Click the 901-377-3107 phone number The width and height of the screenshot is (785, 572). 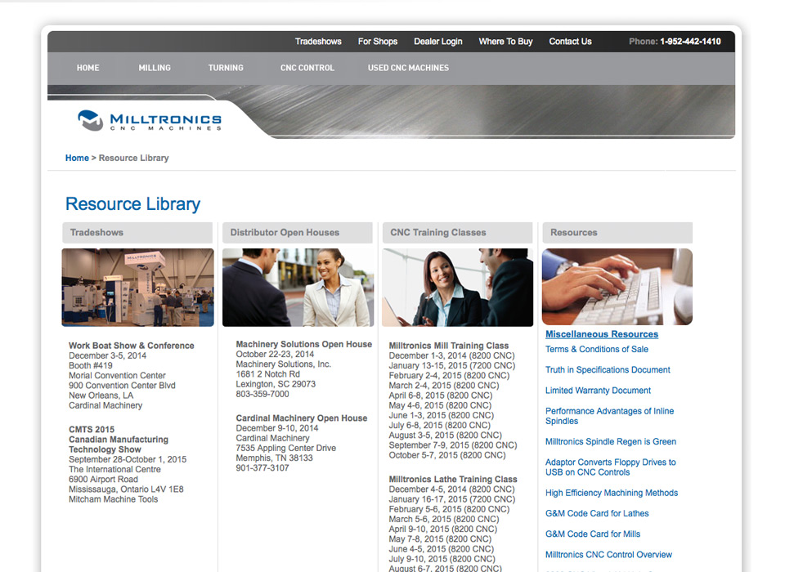click(262, 468)
